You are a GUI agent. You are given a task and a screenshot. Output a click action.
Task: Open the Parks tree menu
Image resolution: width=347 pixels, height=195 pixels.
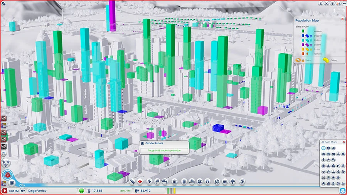(x=232, y=182)
